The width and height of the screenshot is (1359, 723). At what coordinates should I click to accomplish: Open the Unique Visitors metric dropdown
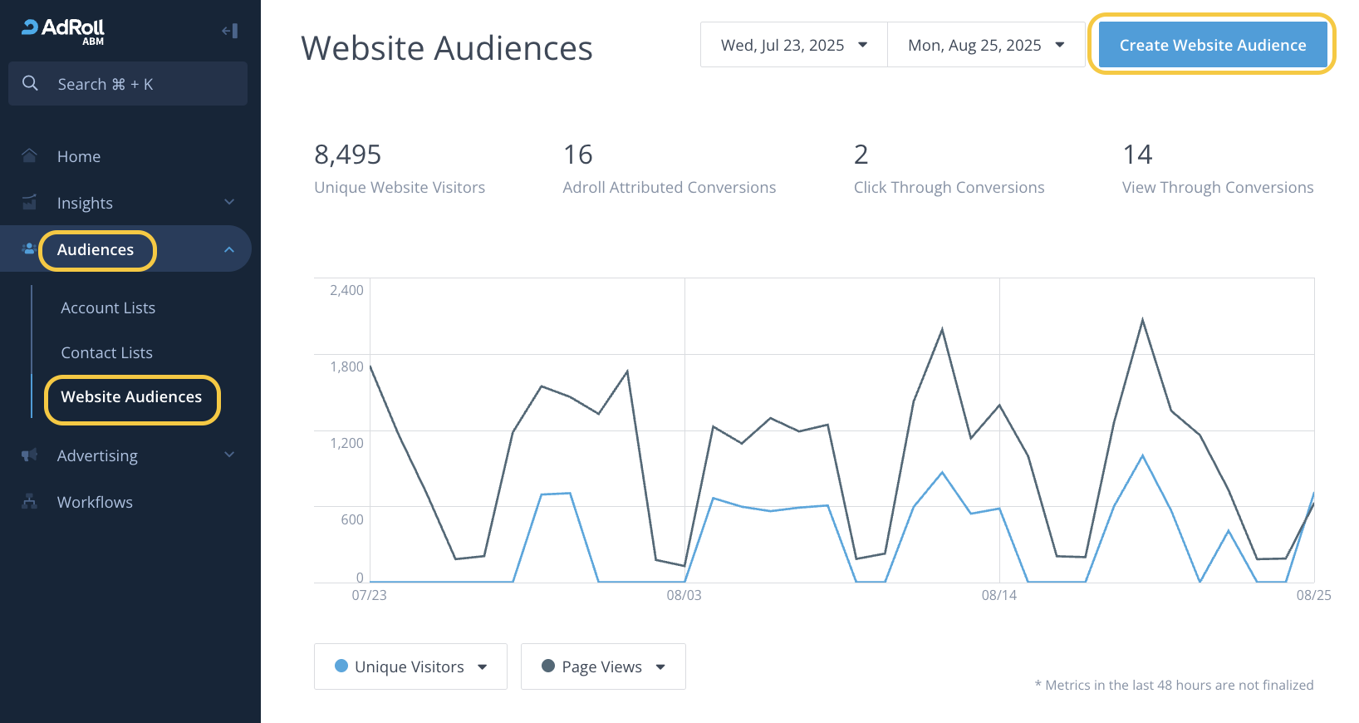coord(410,666)
